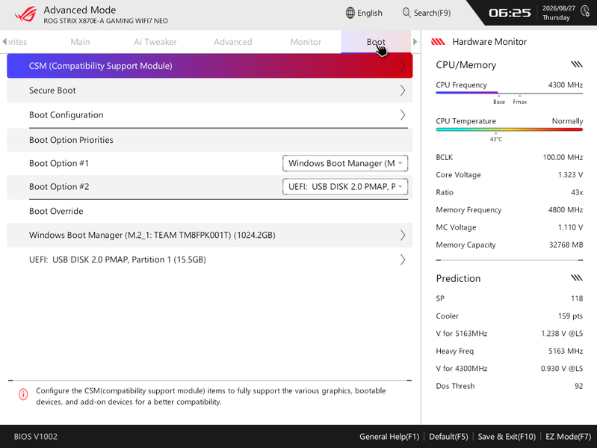Click the Heavy Freq 5163 MHz value
This screenshot has height=448, width=597.
(x=566, y=352)
